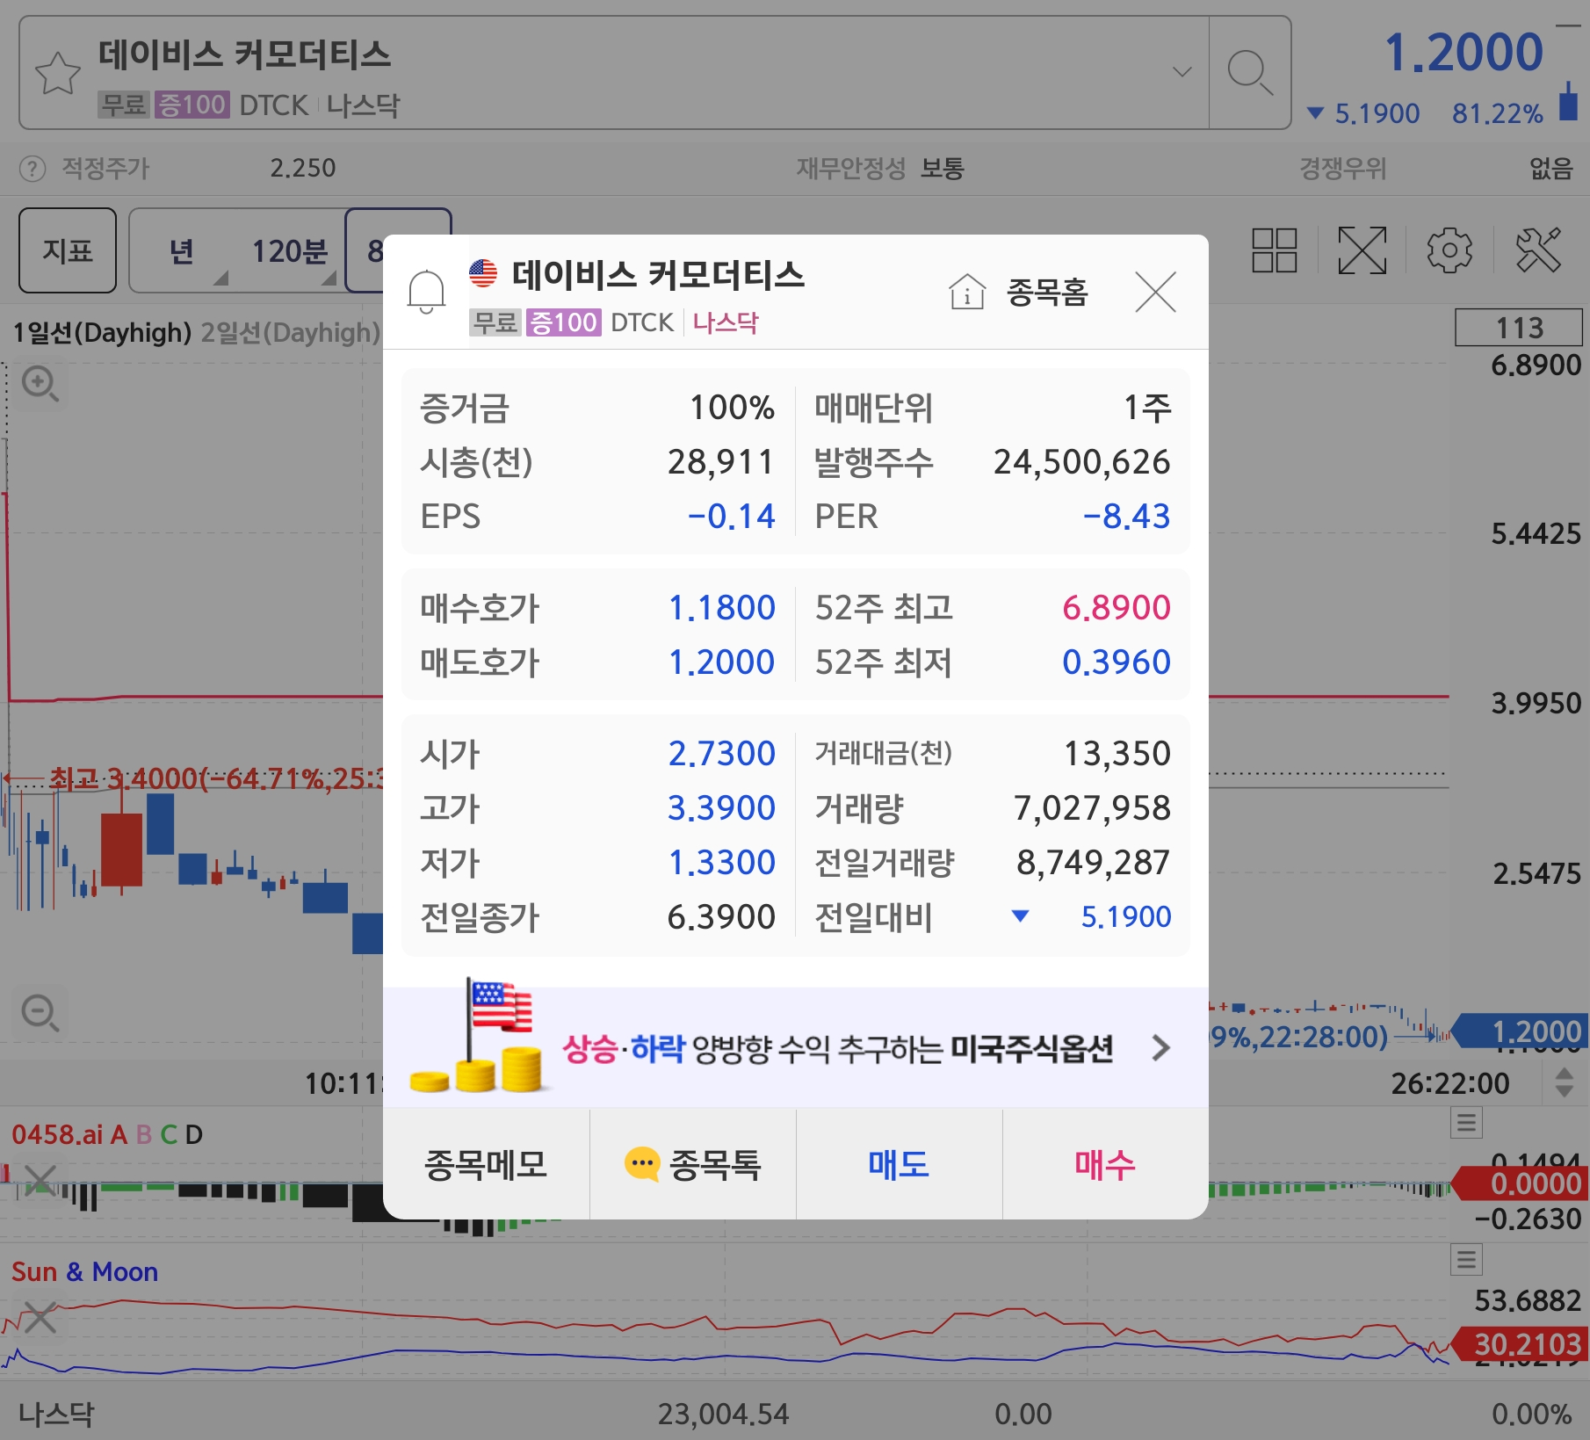Open the 지표 indicators button

(x=68, y=250)
